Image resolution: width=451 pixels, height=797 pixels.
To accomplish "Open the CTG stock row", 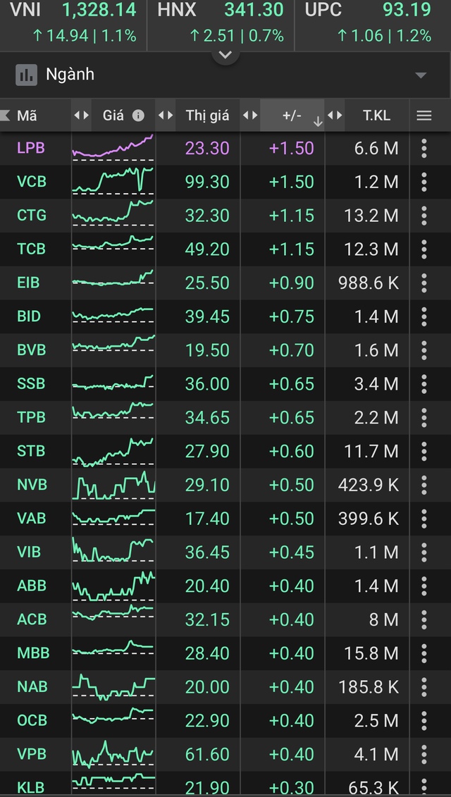I will pos(225,215).
